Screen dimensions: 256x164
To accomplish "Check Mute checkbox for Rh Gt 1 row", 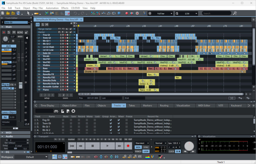I will coord(63,127).
